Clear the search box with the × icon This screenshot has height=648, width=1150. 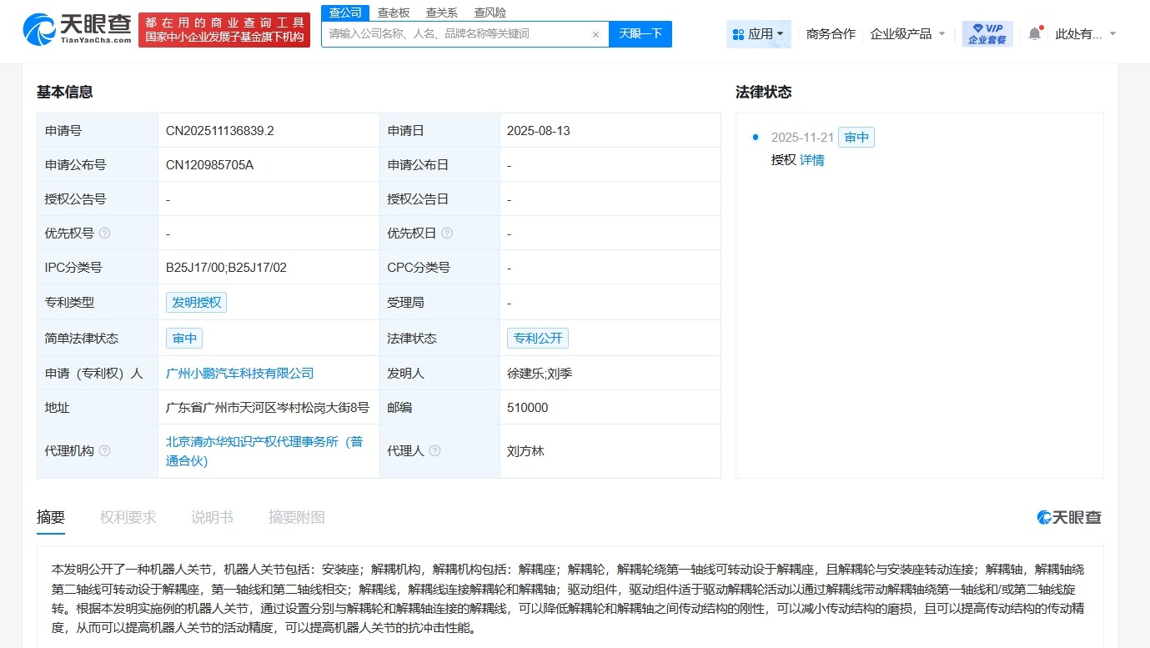click(595, 34)
